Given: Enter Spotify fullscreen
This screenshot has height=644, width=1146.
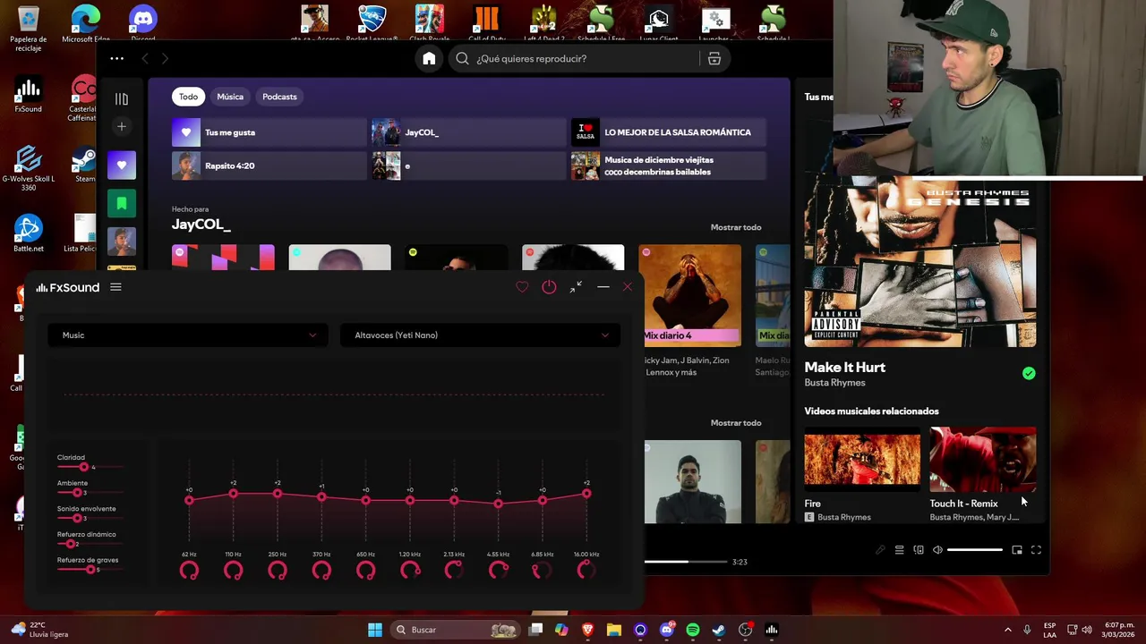Looking at the screenshot, I should 1036,550.
